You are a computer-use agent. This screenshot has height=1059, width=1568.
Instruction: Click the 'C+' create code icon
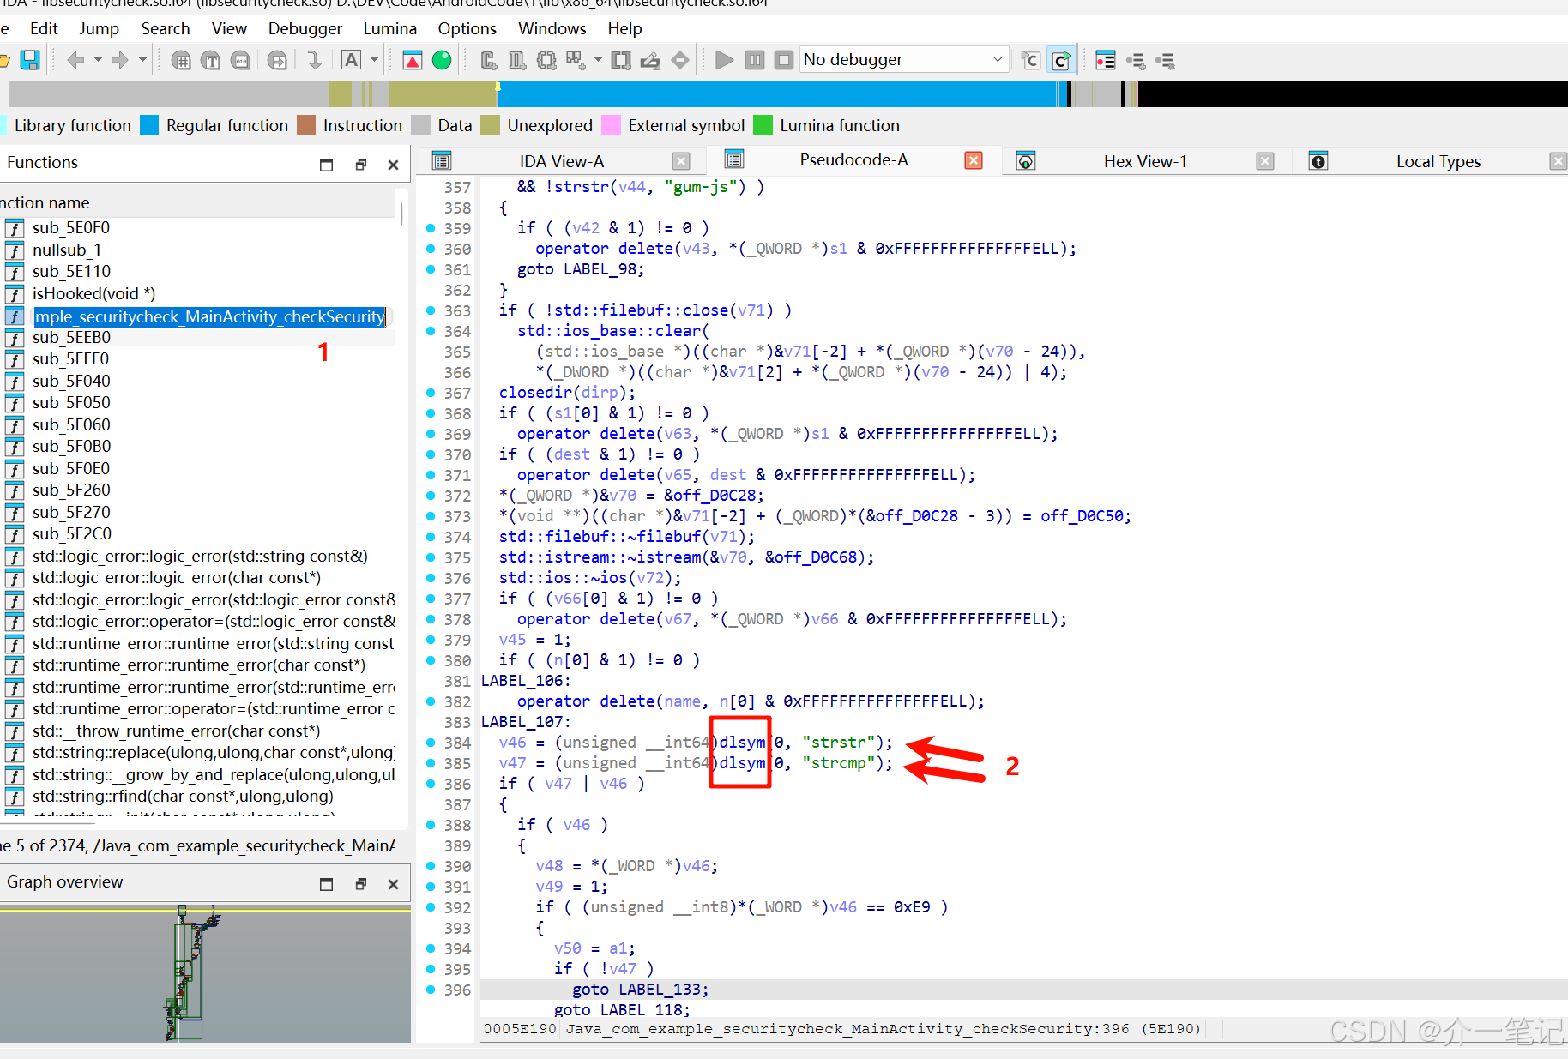click(488, 60)
